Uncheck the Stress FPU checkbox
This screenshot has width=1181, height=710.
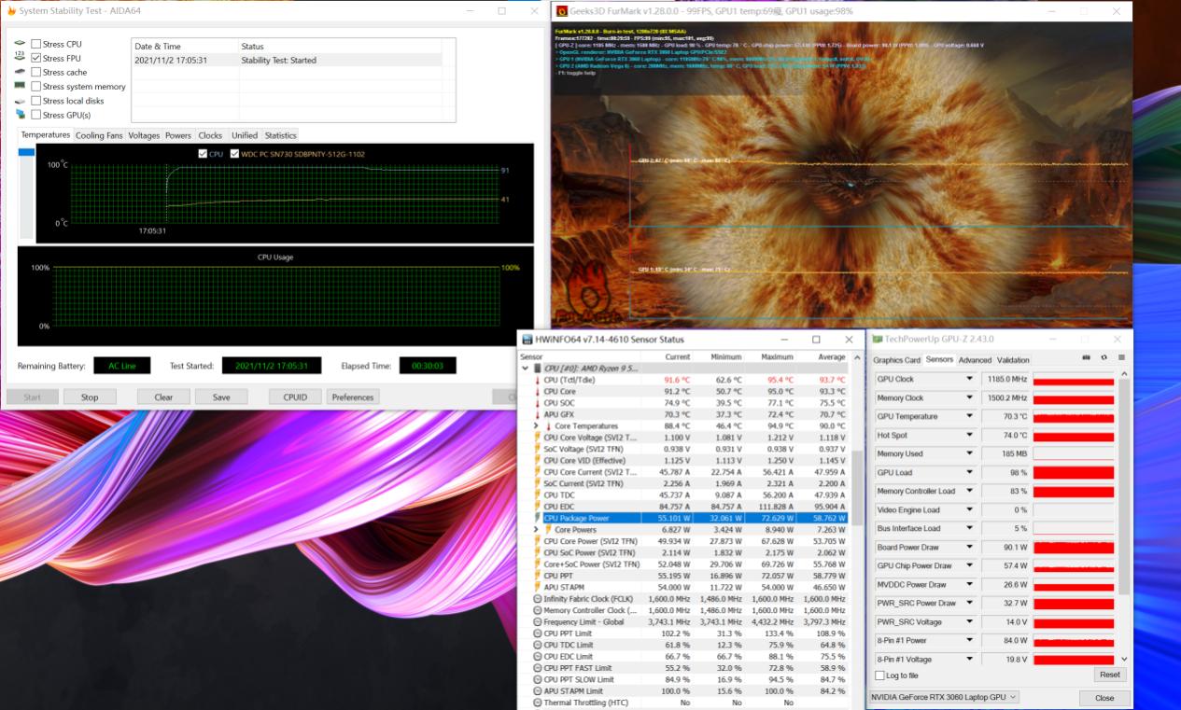[x=35, y=58]
